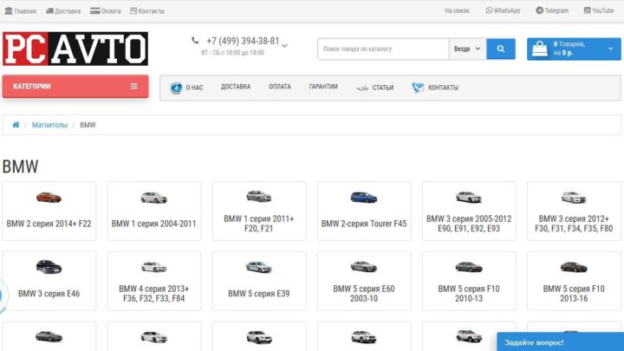This screenshot has height=351, width=624.
Task: Open the Оплата link in top bar
Action: 106,10
